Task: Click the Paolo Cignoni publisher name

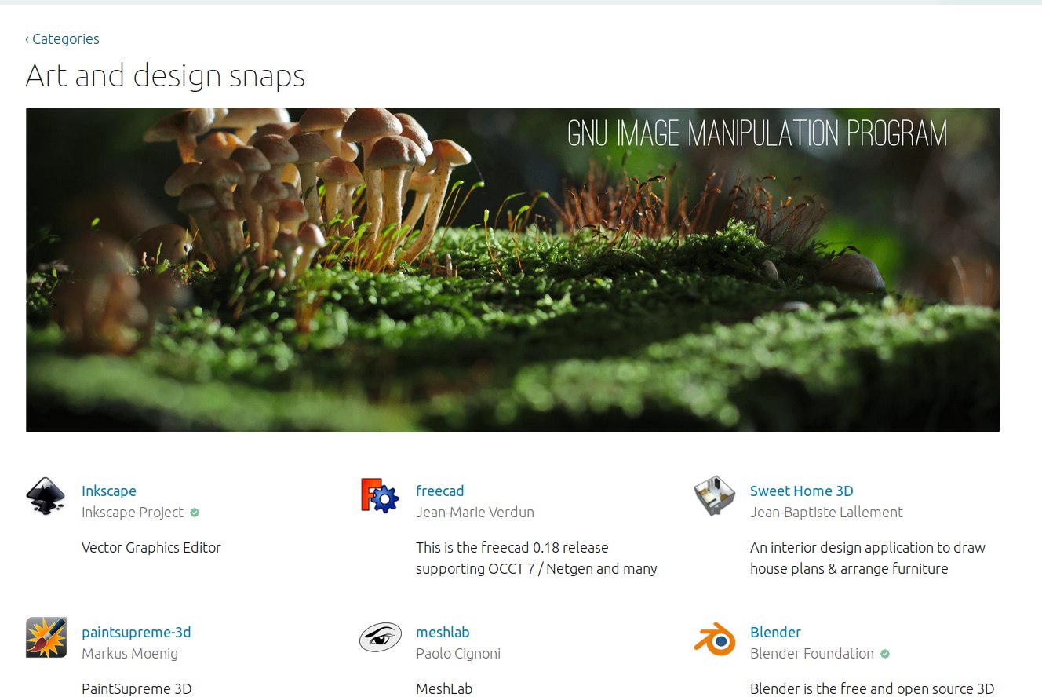Action: (x=458, y=653)
